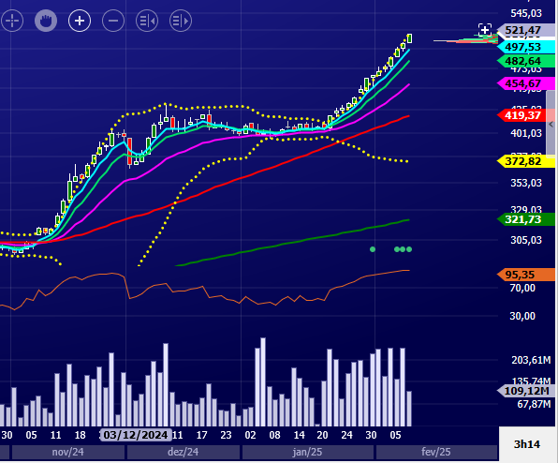Viewport: 558px width, 463px height.
Task: Click the 305,03 price axis value
Action: click(526, 240)
